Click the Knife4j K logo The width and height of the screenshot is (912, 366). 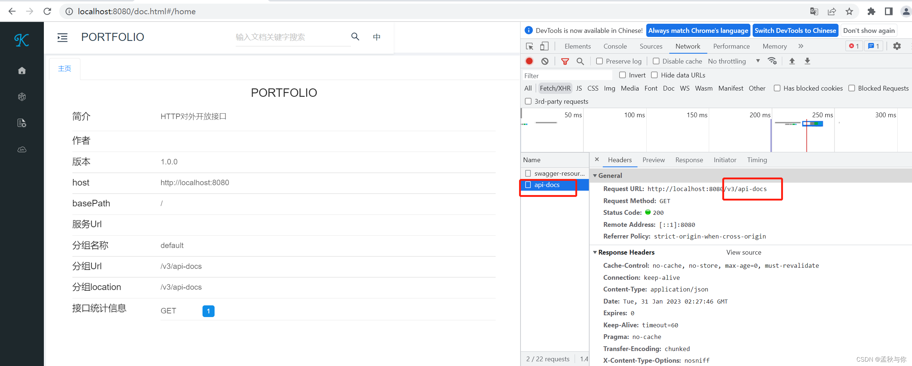click(x=22, y=40)
